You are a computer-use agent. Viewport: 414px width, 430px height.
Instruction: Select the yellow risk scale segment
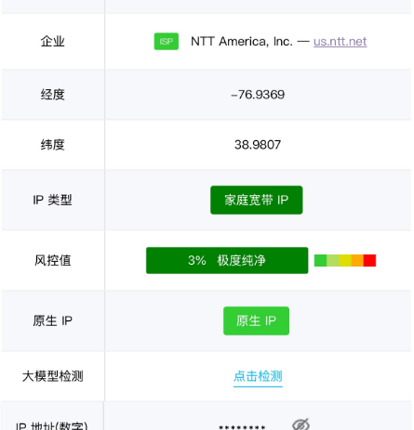click(x=345, y=260)
